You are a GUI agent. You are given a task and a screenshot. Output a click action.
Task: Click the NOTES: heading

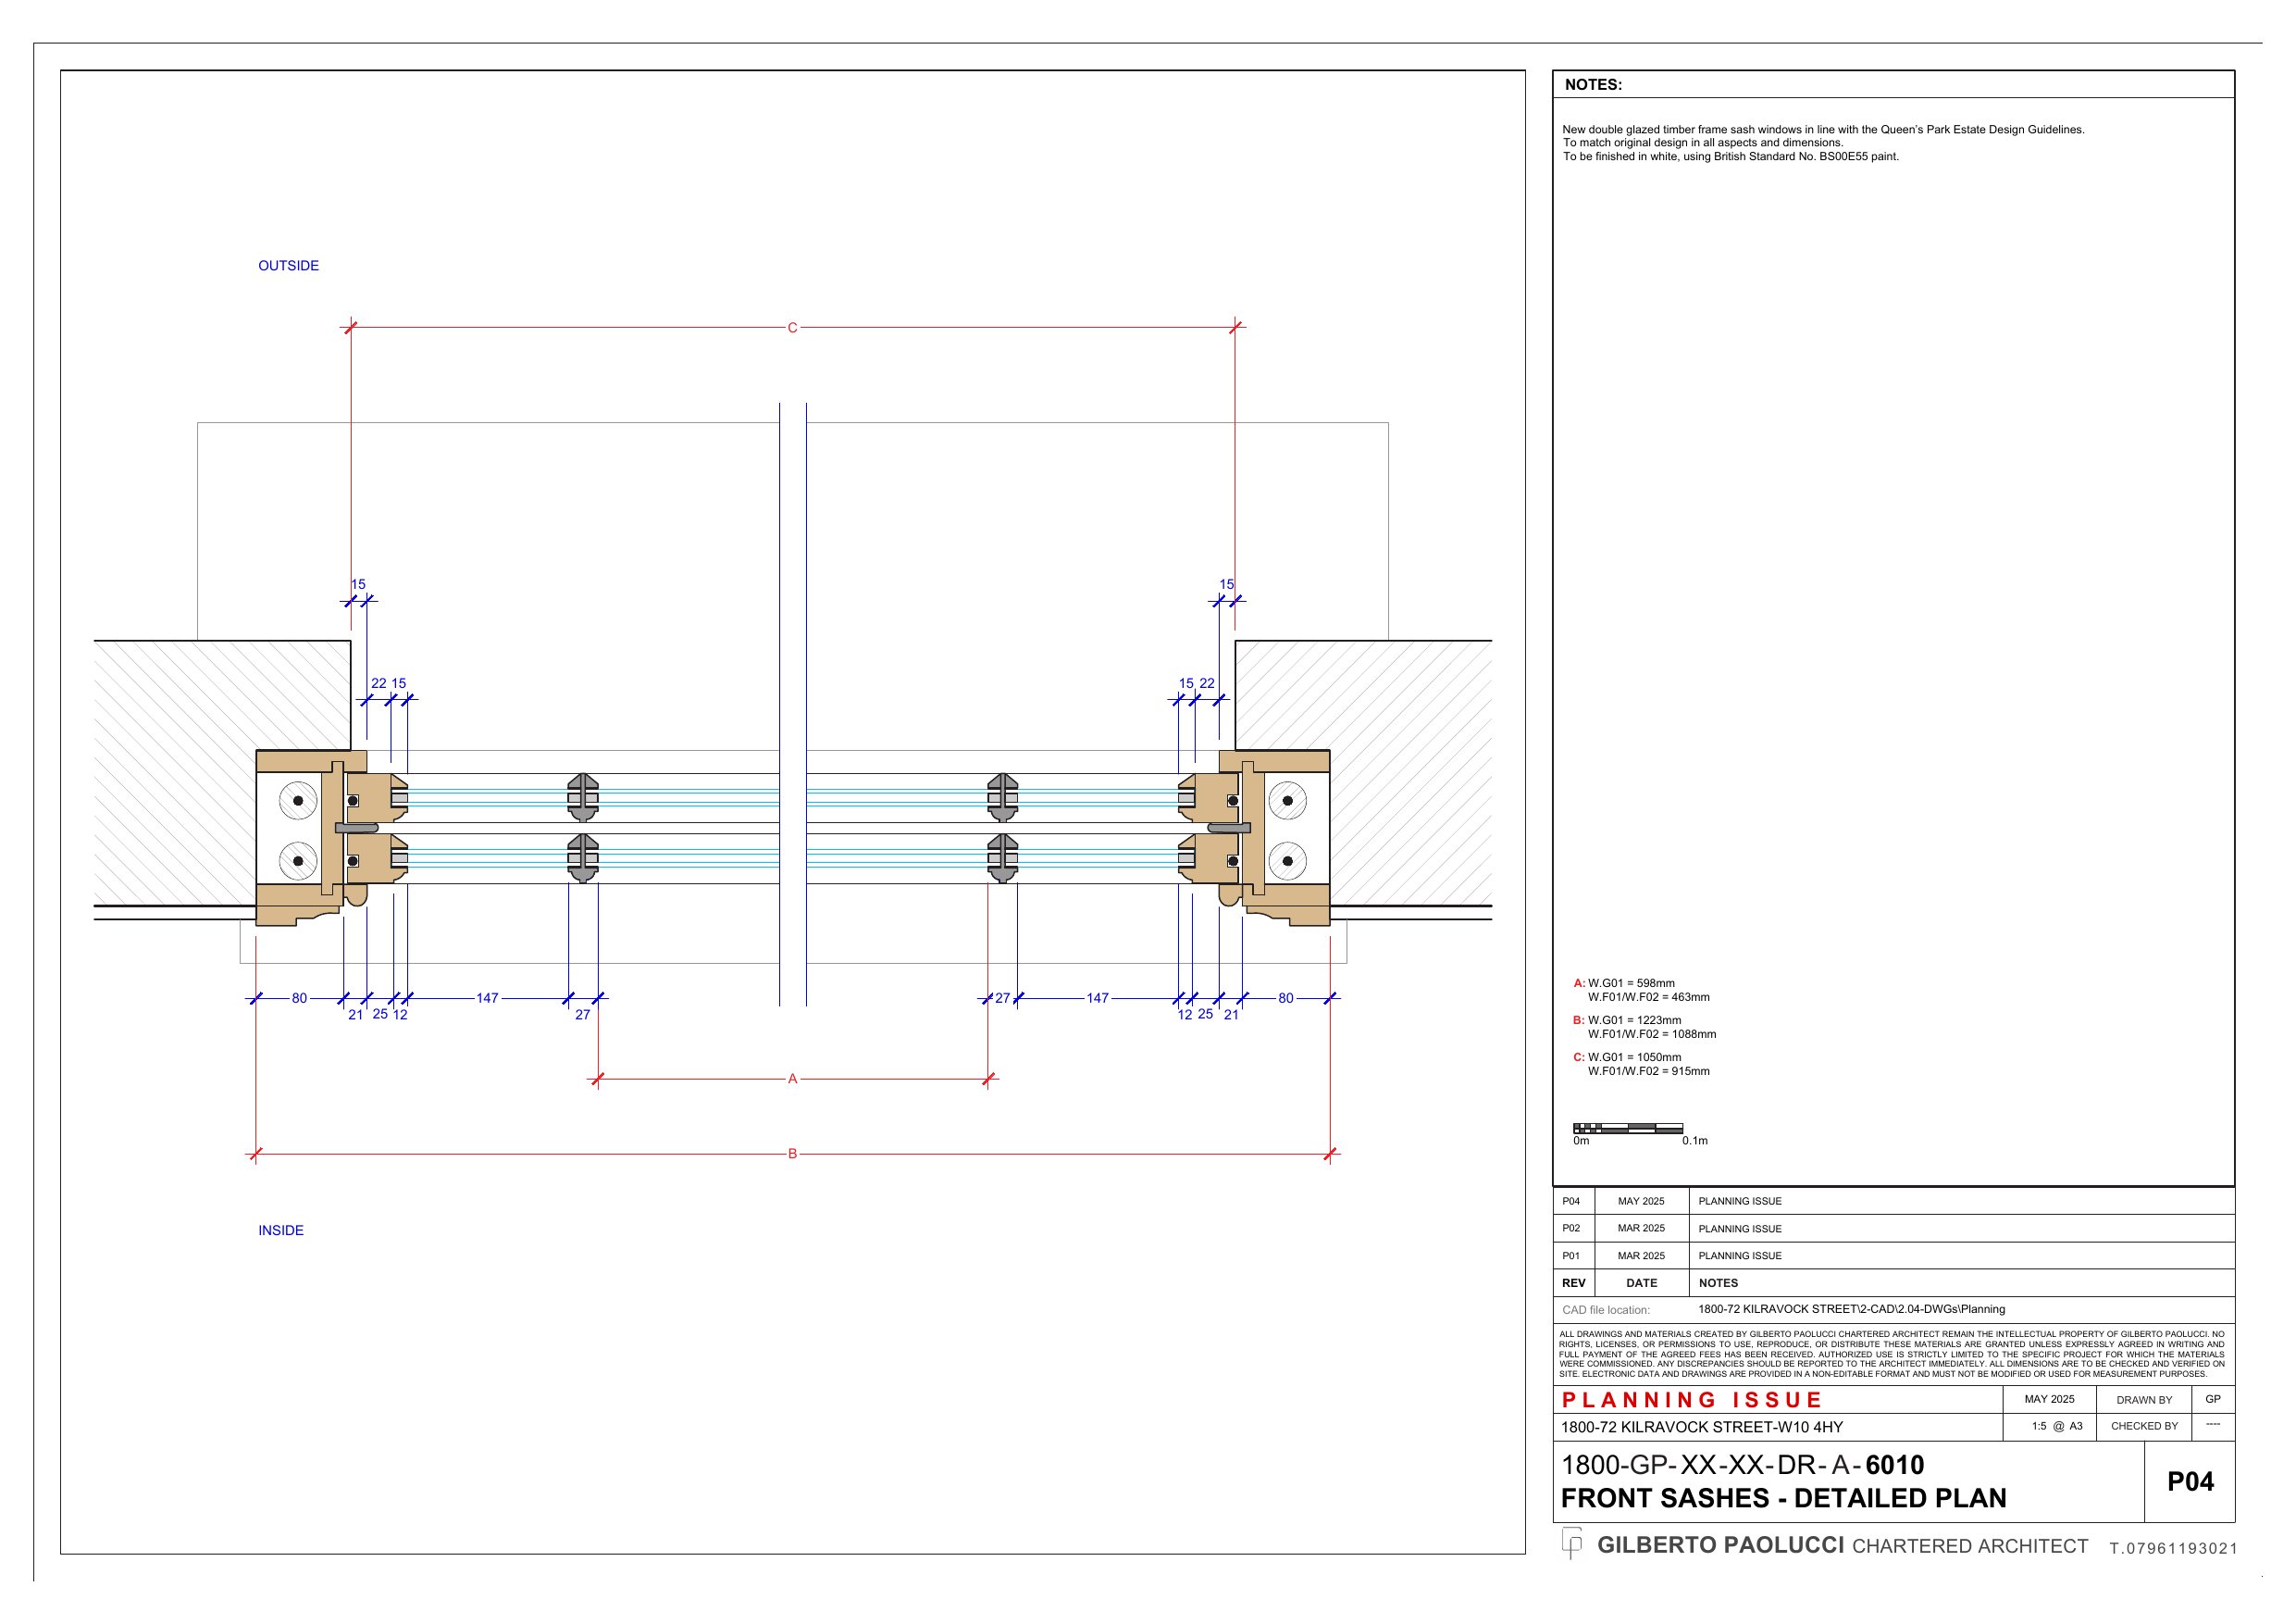[x=1593, y=85]
